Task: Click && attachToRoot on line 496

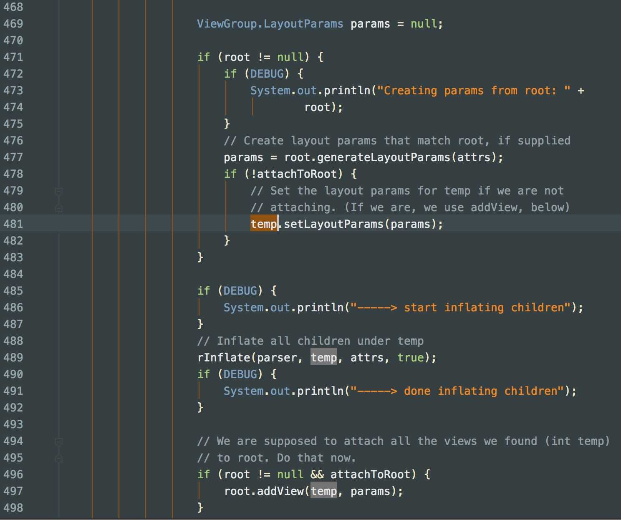Action: (x=360, y=475)
